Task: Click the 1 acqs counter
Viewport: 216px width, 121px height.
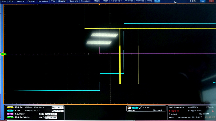Action: [x=173, y=114]
